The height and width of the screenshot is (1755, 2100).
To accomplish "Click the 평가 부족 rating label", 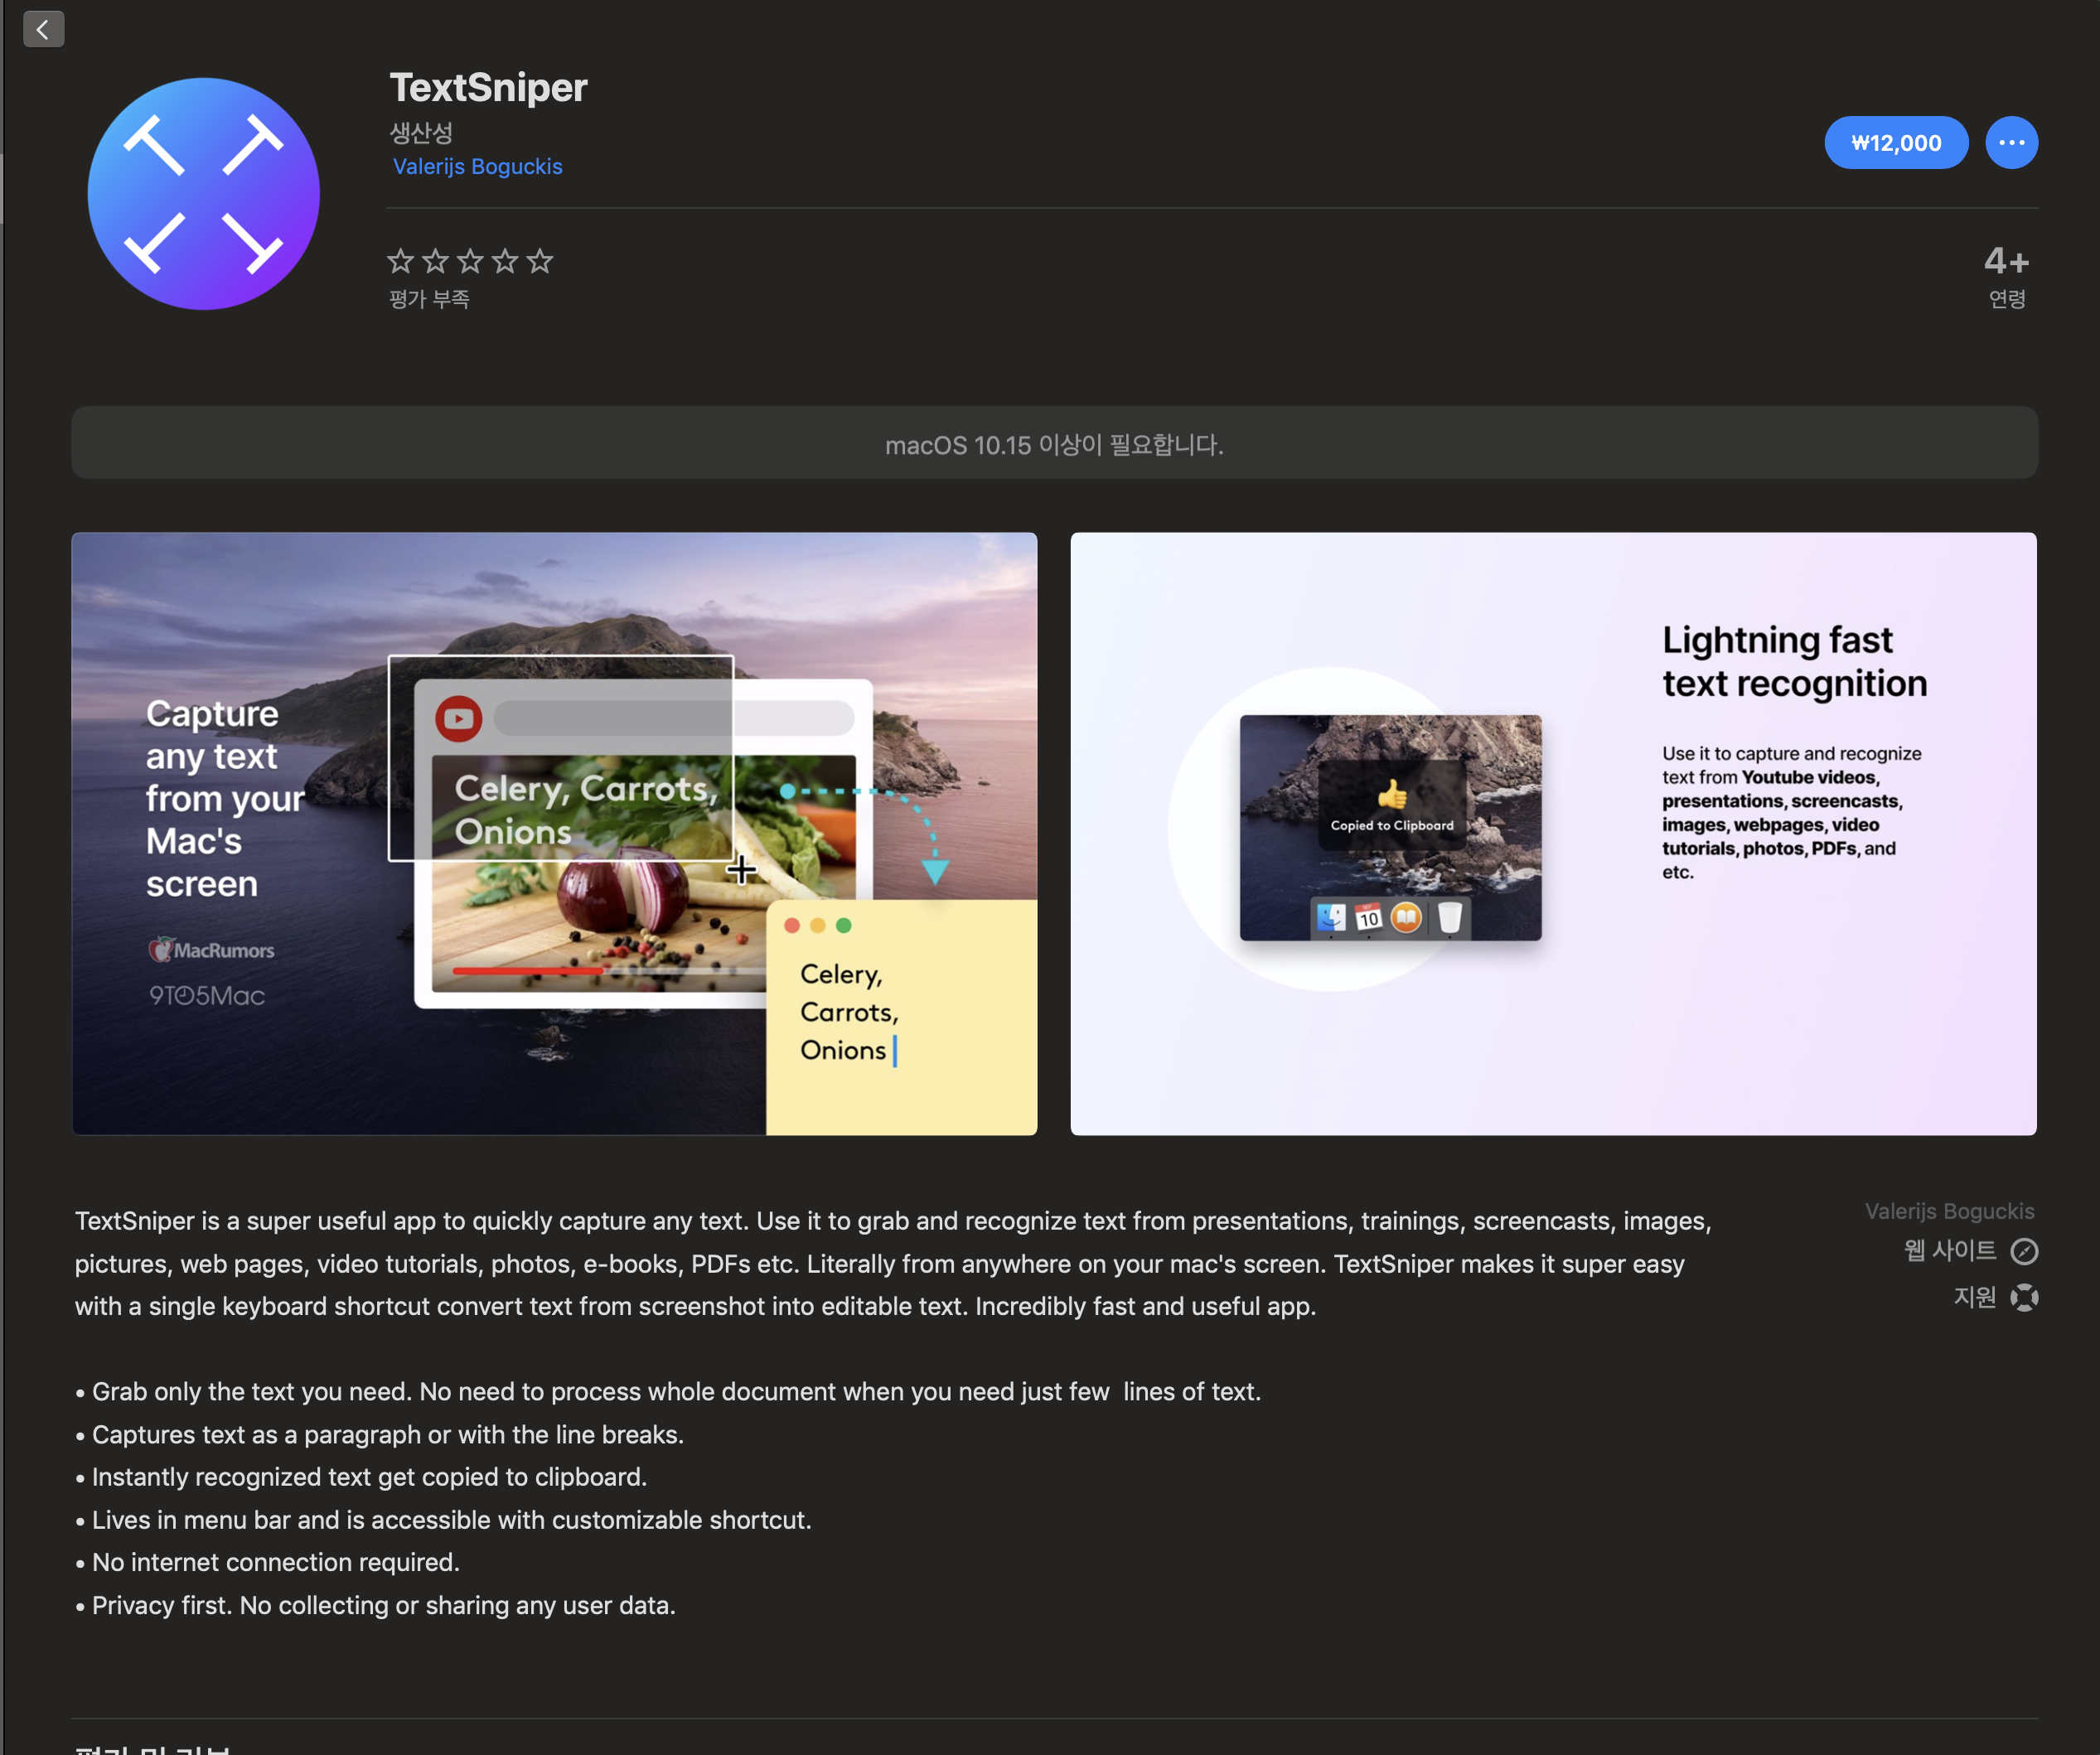I will pos(429,299).
